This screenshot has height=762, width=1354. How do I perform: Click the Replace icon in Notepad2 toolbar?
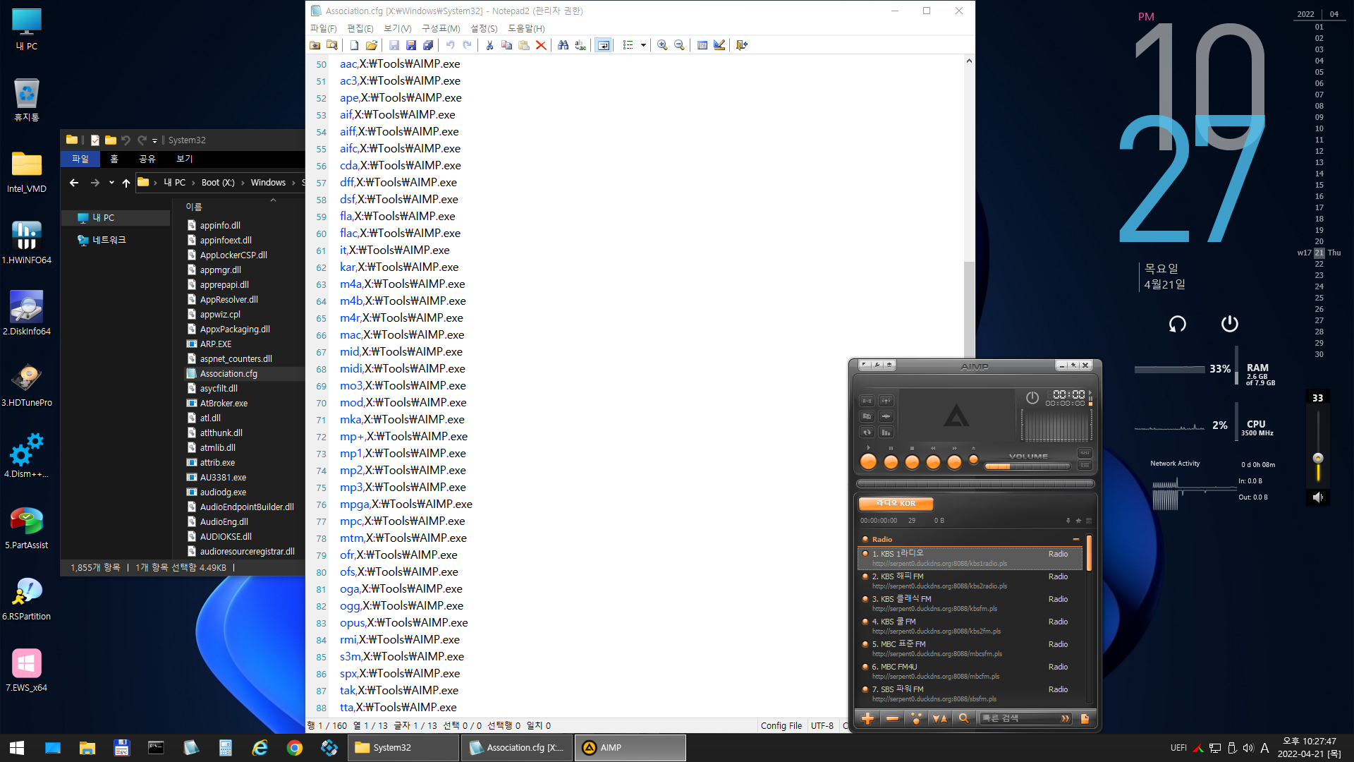[580, 45]
